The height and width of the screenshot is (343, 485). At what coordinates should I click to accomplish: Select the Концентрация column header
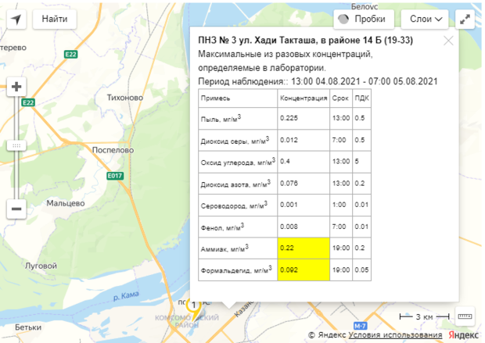coord(304,99)
